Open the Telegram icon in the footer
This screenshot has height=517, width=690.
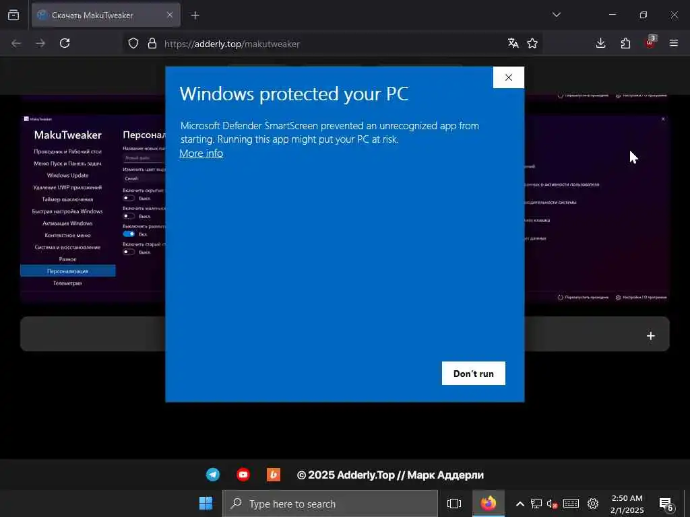point(213,475)
